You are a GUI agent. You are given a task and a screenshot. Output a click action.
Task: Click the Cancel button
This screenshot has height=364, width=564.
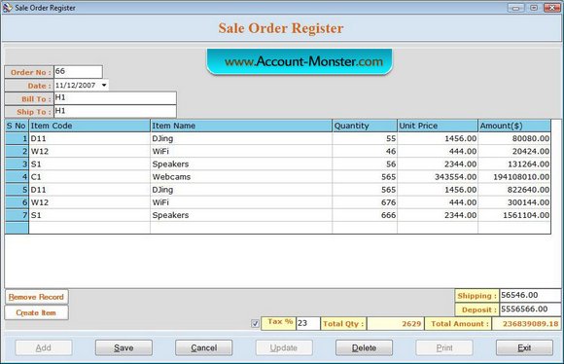pyautogui.click(x=204, y=347)
